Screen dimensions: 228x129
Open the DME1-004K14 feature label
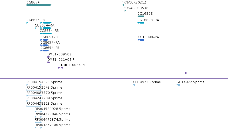coord(73,65)
